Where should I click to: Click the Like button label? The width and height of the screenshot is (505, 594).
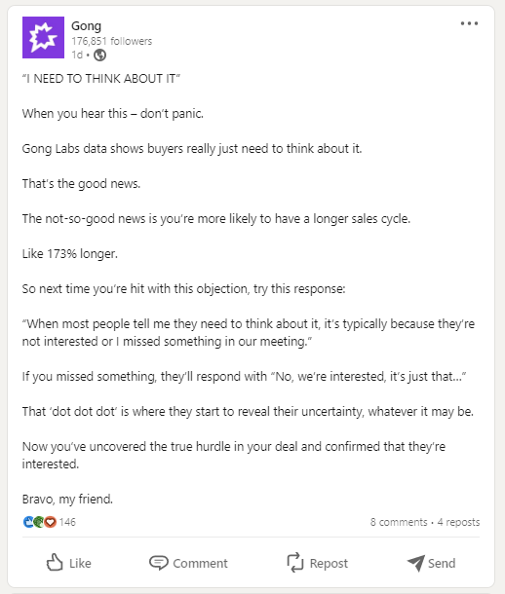tap(80, 563)
